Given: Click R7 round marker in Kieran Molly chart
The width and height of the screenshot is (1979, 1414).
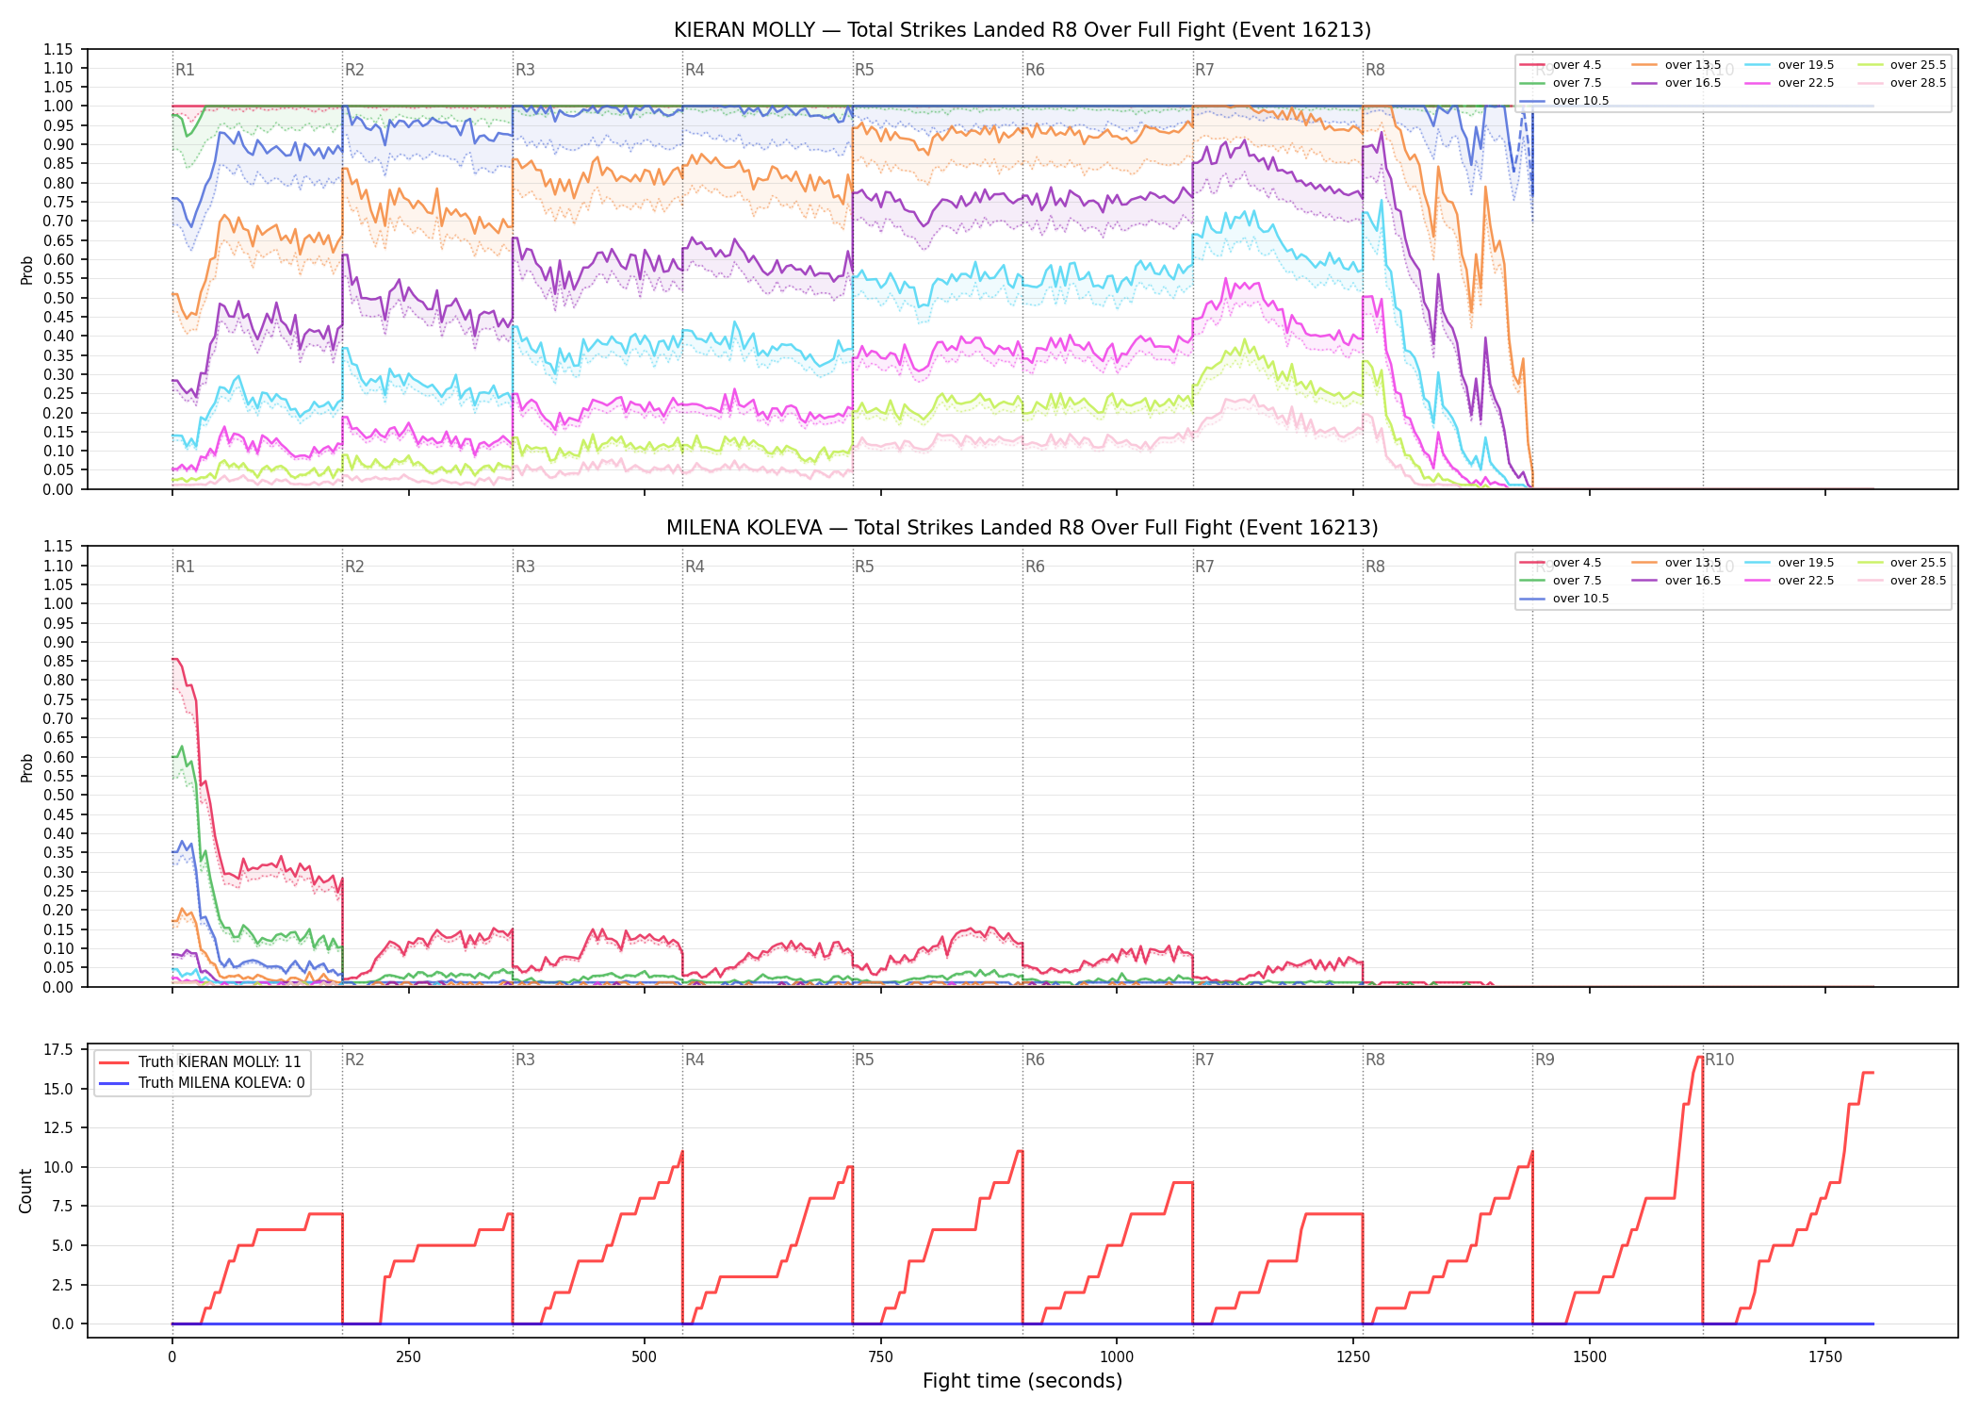Looking at the screenshot, I should point(1204,70).
